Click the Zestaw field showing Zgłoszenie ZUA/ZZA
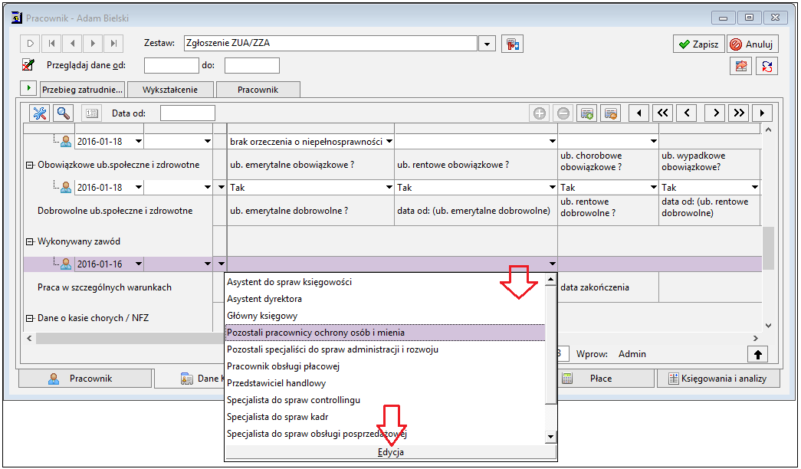Image resolution: width=801 pixels, height=469 pixels. point(330,44)
